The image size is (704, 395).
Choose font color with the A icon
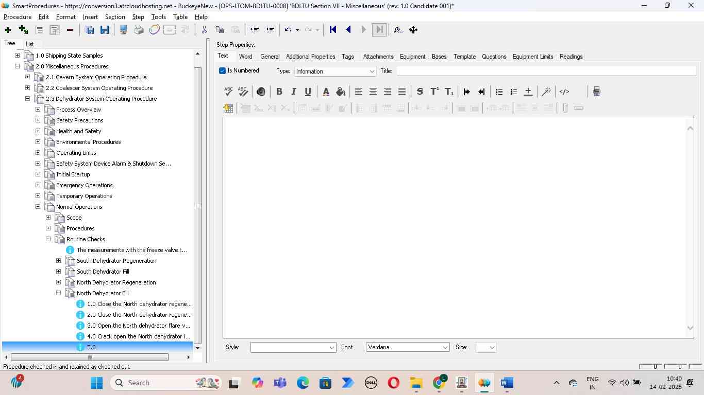[x=326, y=92]
